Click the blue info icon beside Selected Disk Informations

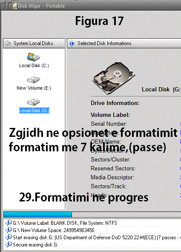[x=72, y=43]
